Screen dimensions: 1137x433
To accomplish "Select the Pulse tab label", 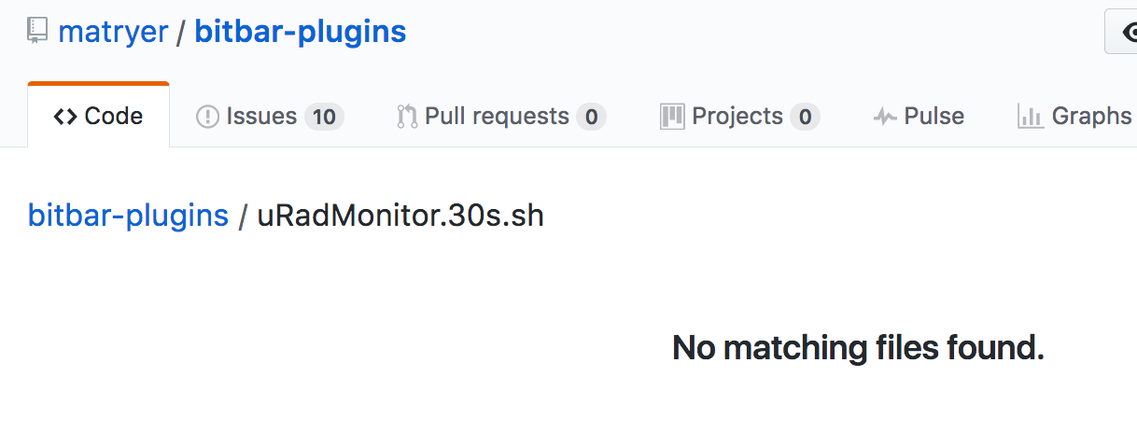I will tap(933, 117).
